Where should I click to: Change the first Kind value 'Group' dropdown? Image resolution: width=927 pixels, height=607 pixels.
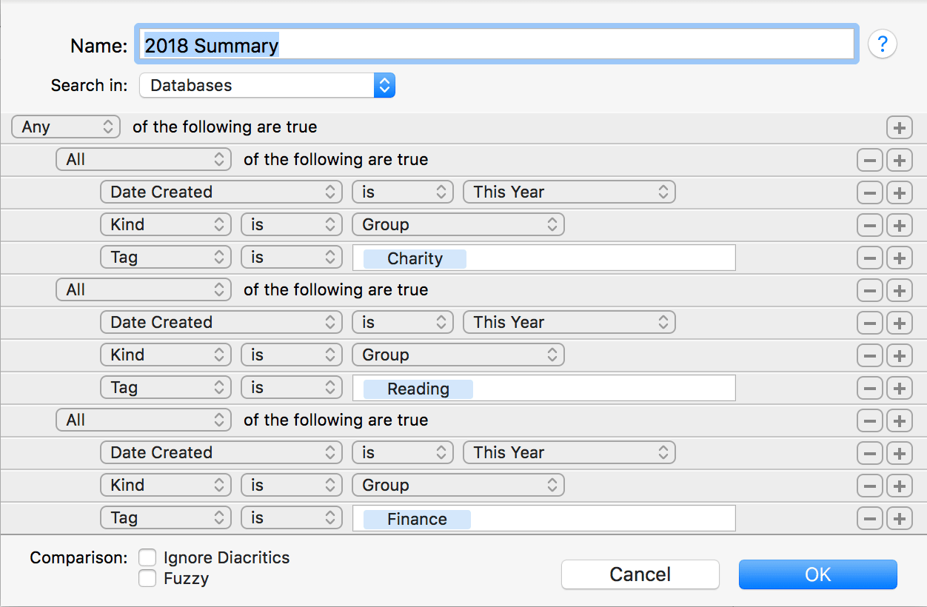pos(458,225)
